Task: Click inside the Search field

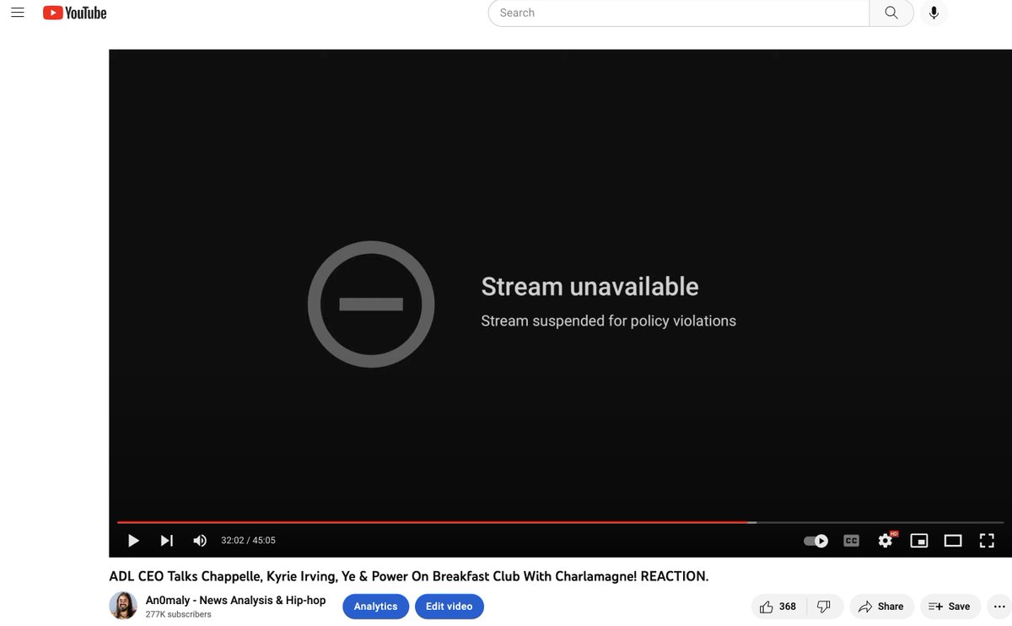Action: point(675,13)
